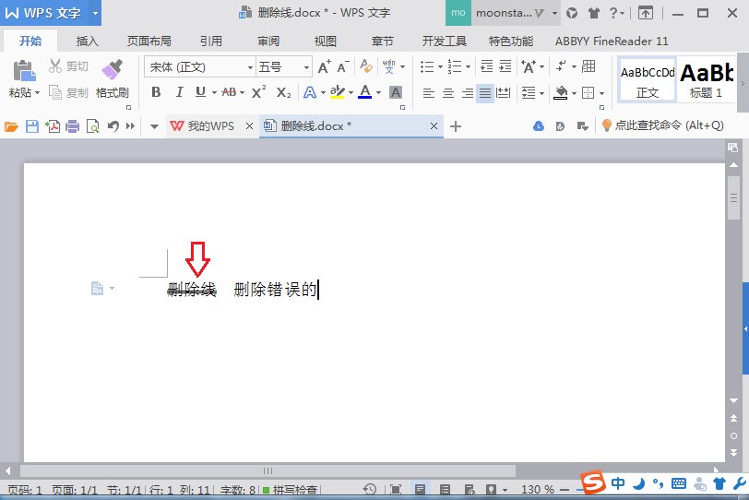This screenshot has width=749, height=500.
Task: Click increase indent icon
Action: coord(505,66)
